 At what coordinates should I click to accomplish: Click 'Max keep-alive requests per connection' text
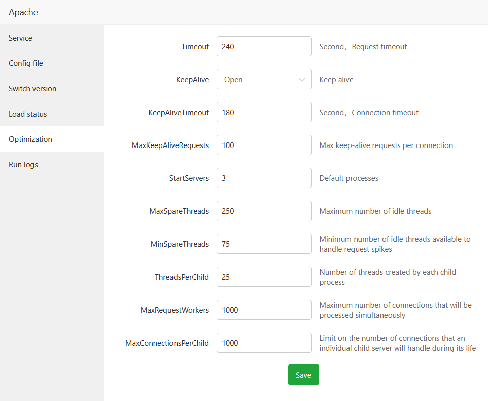(386, 145)
